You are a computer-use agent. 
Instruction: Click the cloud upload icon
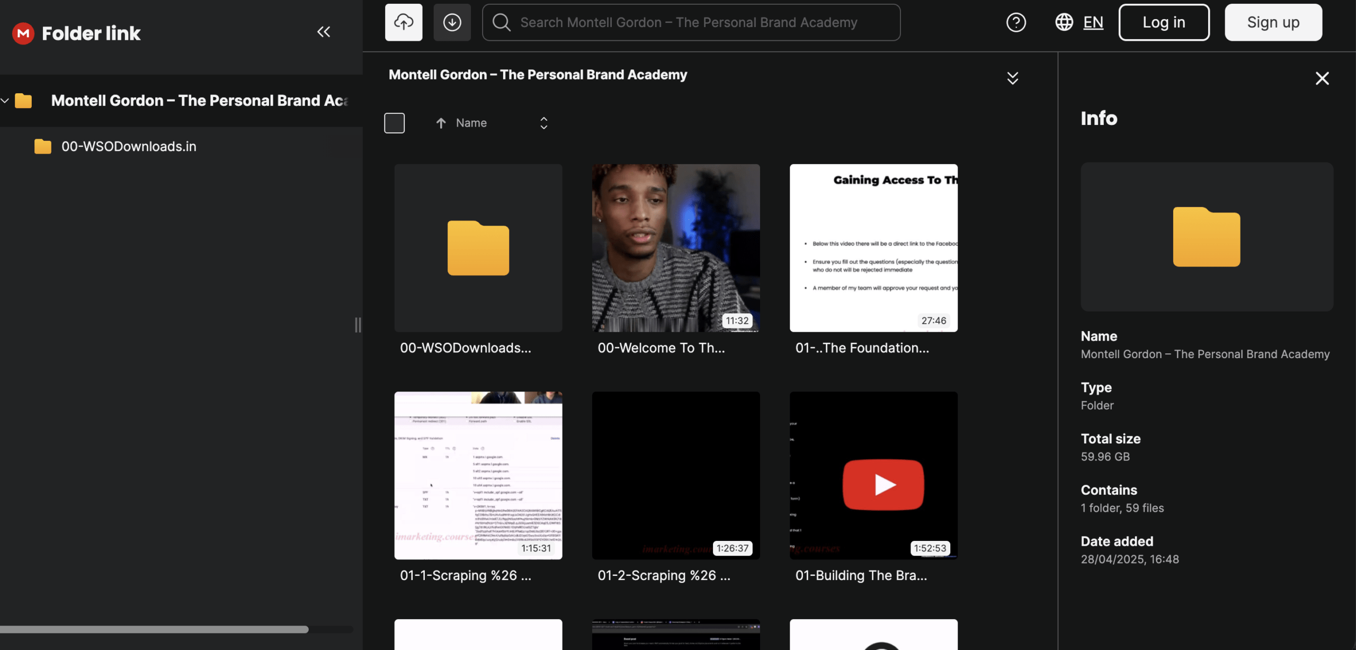(x=404, y=22)
